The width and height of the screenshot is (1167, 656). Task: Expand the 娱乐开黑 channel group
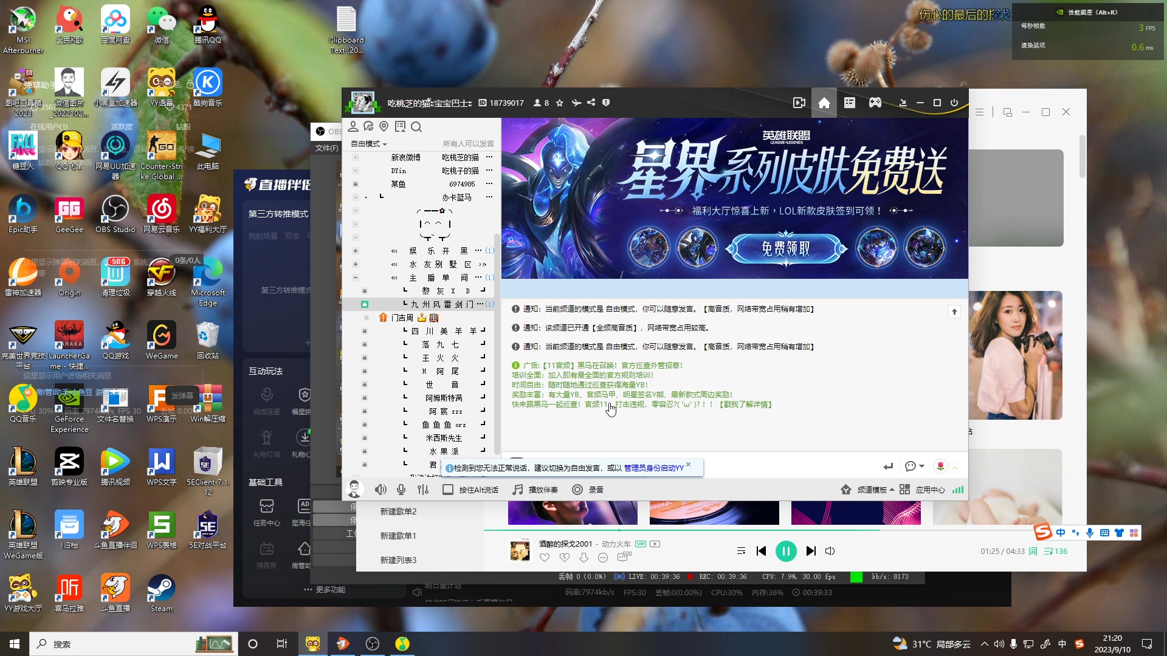[356, 251]
